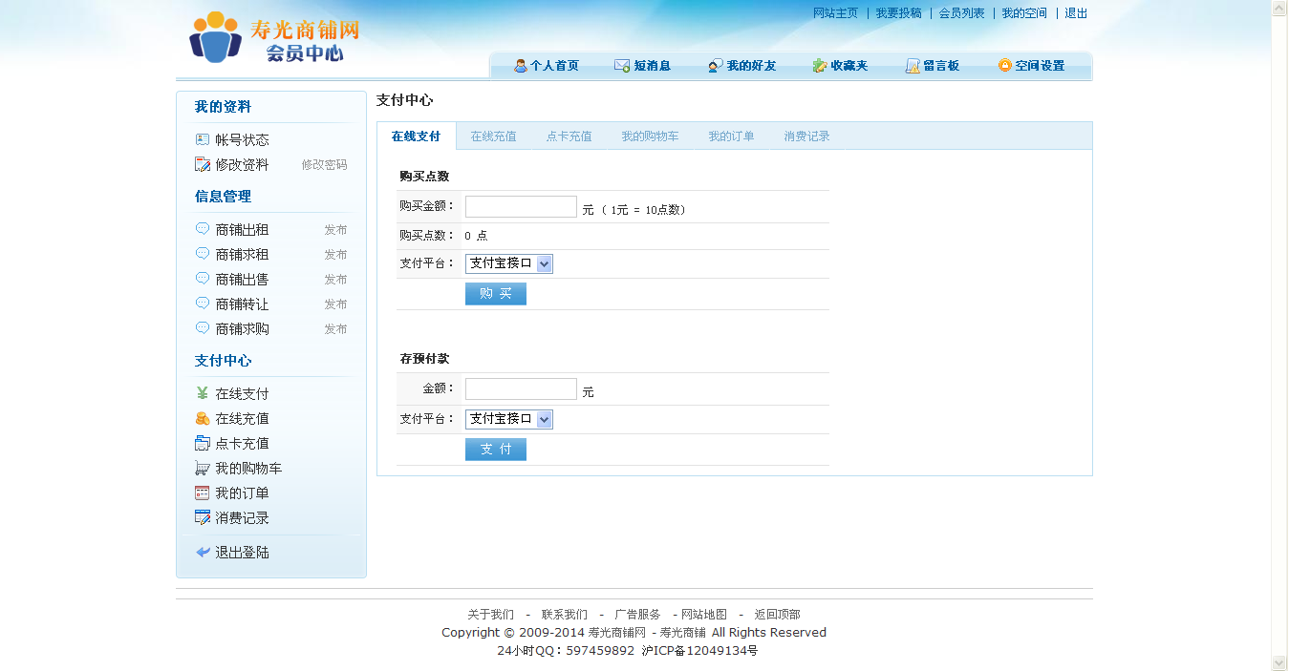Focus the 购买金额 input field
The image size is (1289, 671).
tap(521, 207)
